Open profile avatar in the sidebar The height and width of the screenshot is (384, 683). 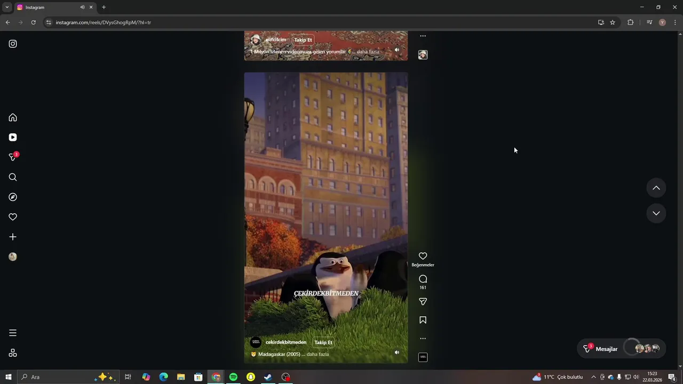13,257
